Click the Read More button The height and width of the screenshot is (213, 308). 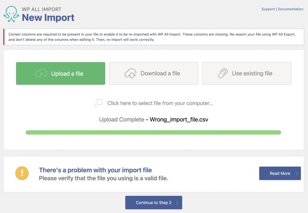click(280, 173)
